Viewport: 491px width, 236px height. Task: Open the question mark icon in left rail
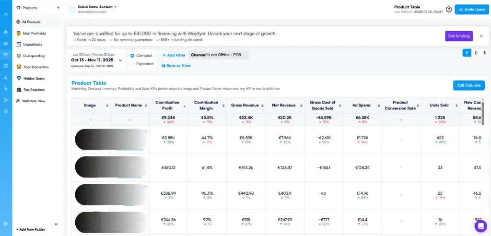click(x=6, y=111)
